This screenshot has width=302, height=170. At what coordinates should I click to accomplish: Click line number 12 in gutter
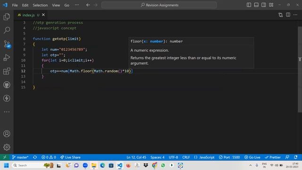(23, 71)
